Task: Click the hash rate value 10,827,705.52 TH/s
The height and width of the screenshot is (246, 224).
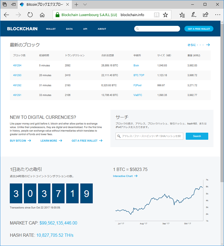Action: coord(55,235)
